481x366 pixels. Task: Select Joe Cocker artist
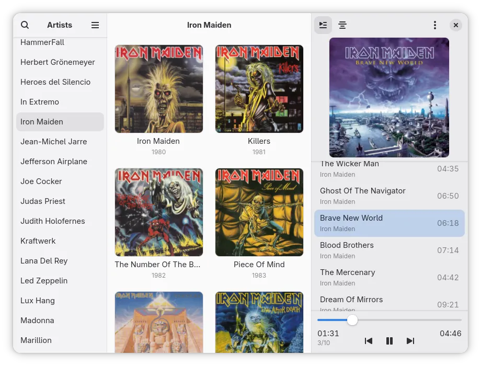pyautogui.click(x=60, y=181)
